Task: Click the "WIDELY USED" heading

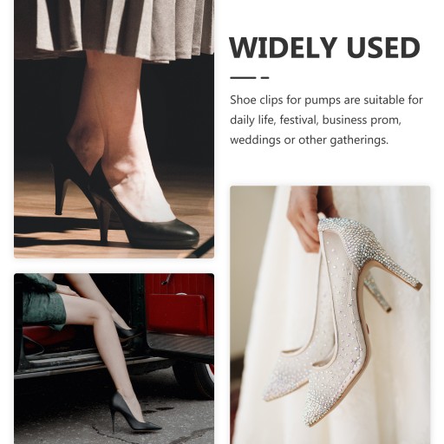Action: tap(324, 48)
